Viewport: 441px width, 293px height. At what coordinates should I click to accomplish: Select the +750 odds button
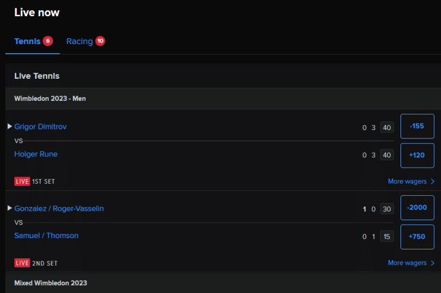(x=417, y=237)
